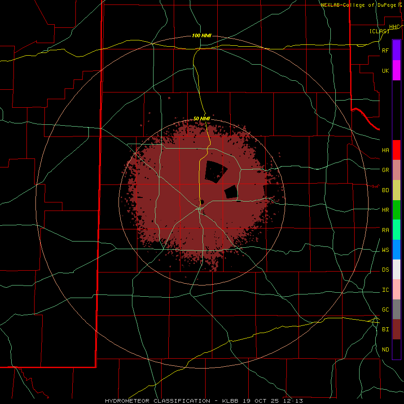Click the blue WS legend swatch
Screen dimensions: 404x404
396,250
